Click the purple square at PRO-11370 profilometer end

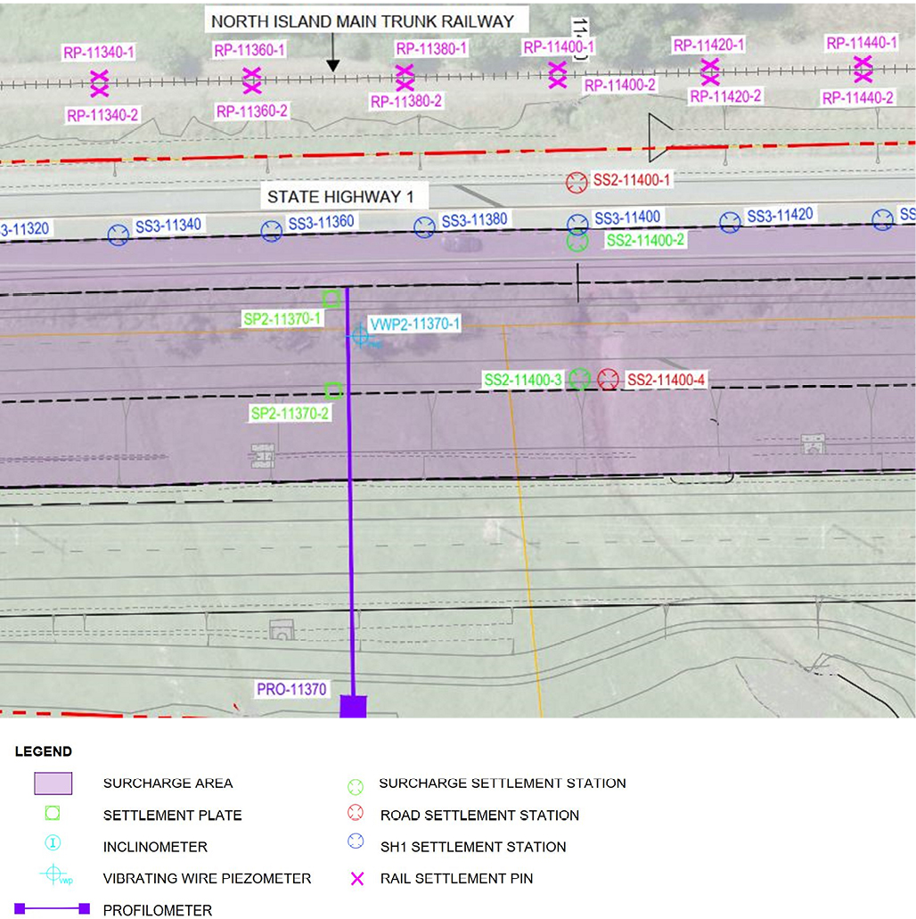click(354, 707)
